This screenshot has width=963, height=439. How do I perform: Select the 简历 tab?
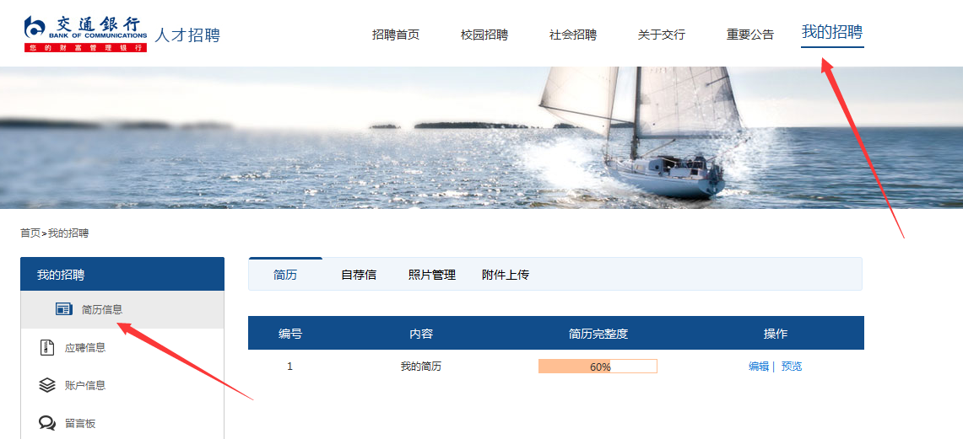(285, 275)
